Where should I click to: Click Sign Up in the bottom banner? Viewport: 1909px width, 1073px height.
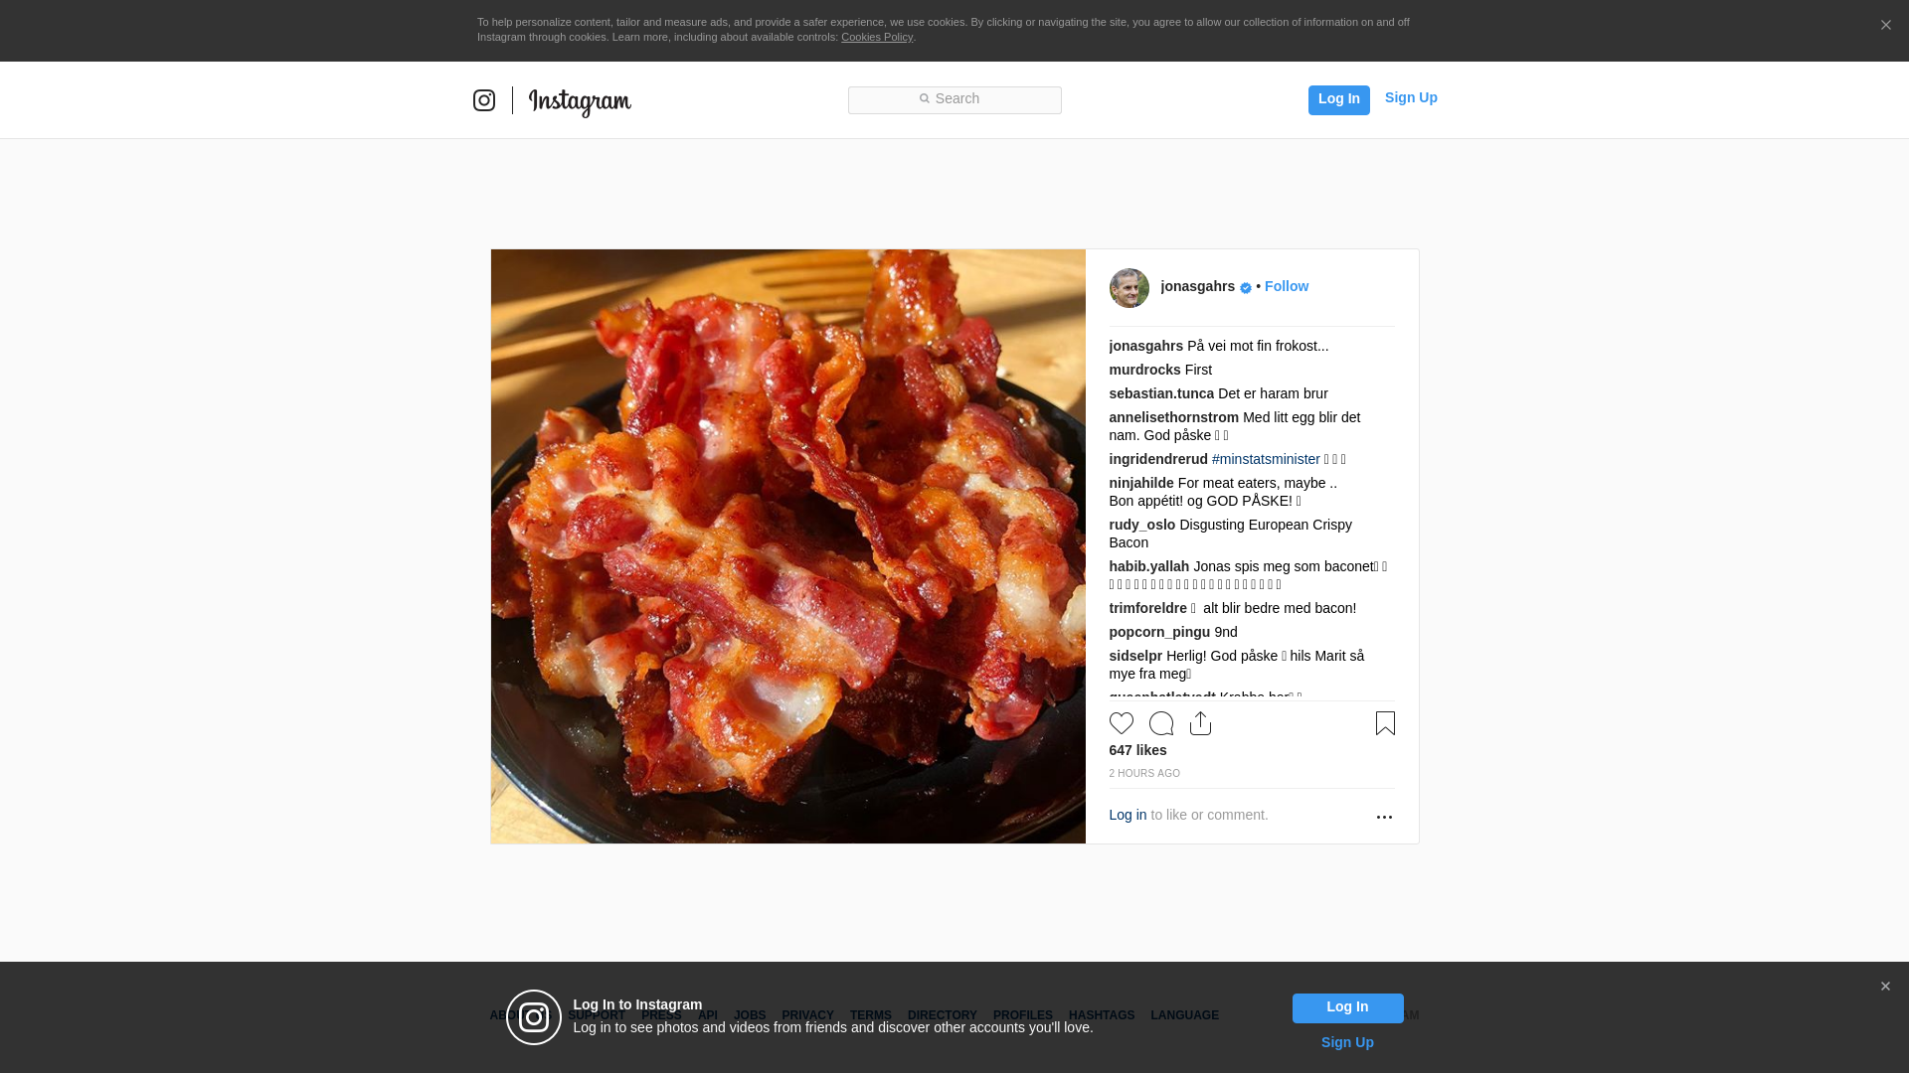click(x=1347, y=1042)
